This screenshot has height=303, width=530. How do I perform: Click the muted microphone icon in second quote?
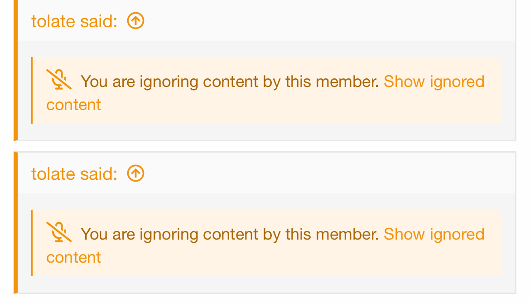pos(59,232)
